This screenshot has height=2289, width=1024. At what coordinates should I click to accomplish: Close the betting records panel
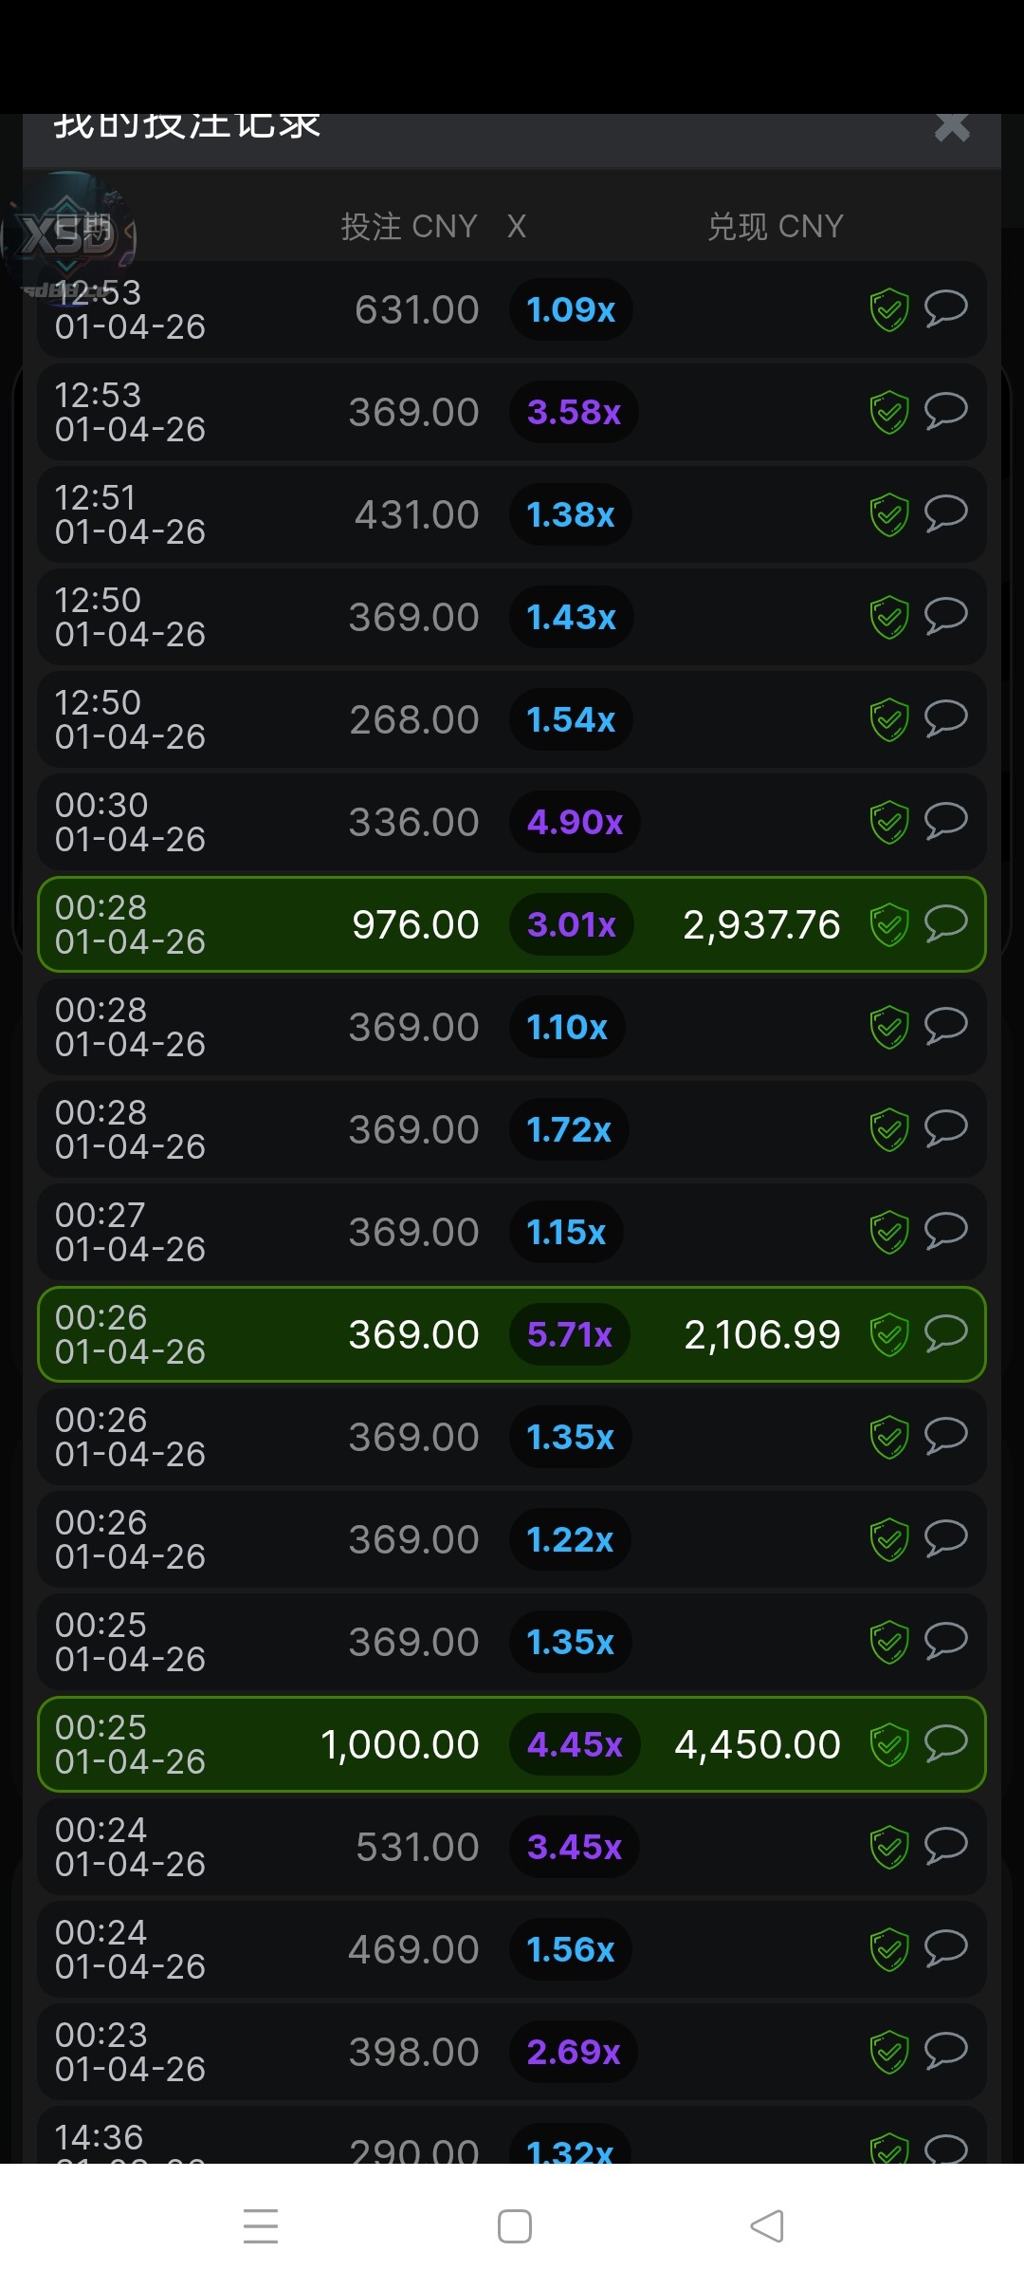coord(951,127)
